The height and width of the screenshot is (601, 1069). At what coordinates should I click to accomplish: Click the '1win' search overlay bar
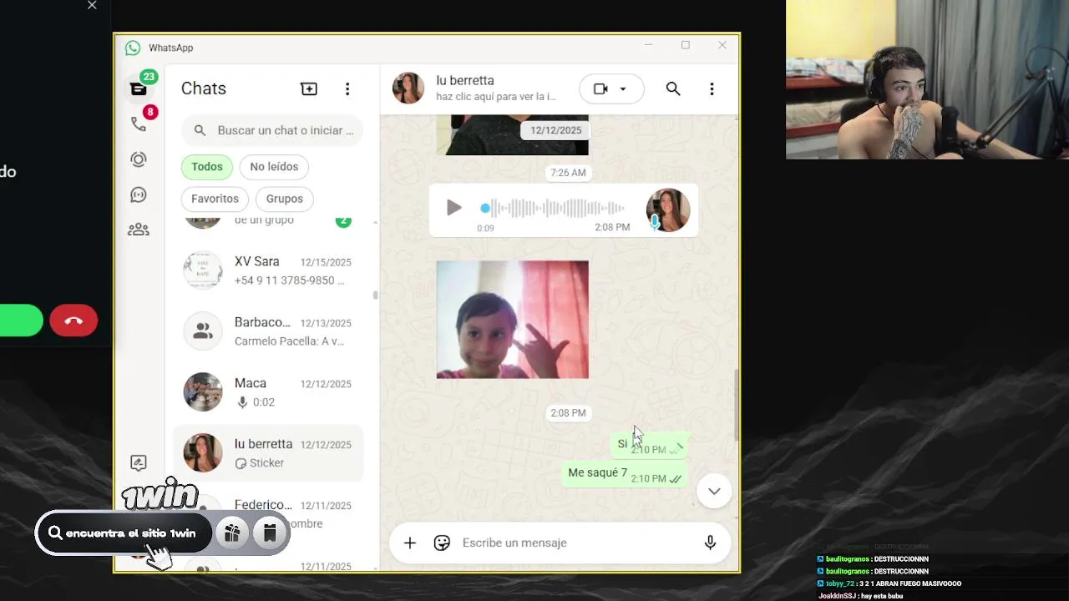[123, 533]
